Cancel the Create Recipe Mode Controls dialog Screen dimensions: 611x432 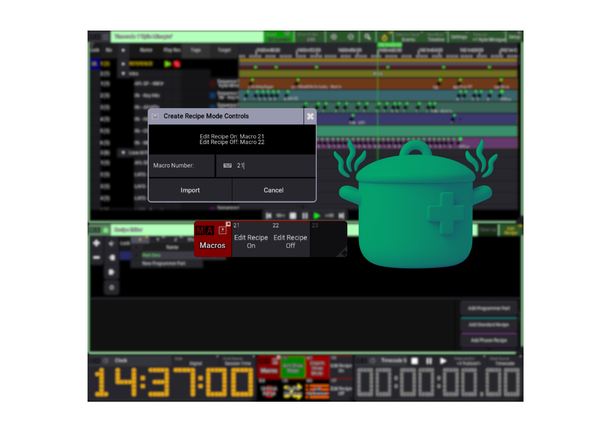pos(273,190)
